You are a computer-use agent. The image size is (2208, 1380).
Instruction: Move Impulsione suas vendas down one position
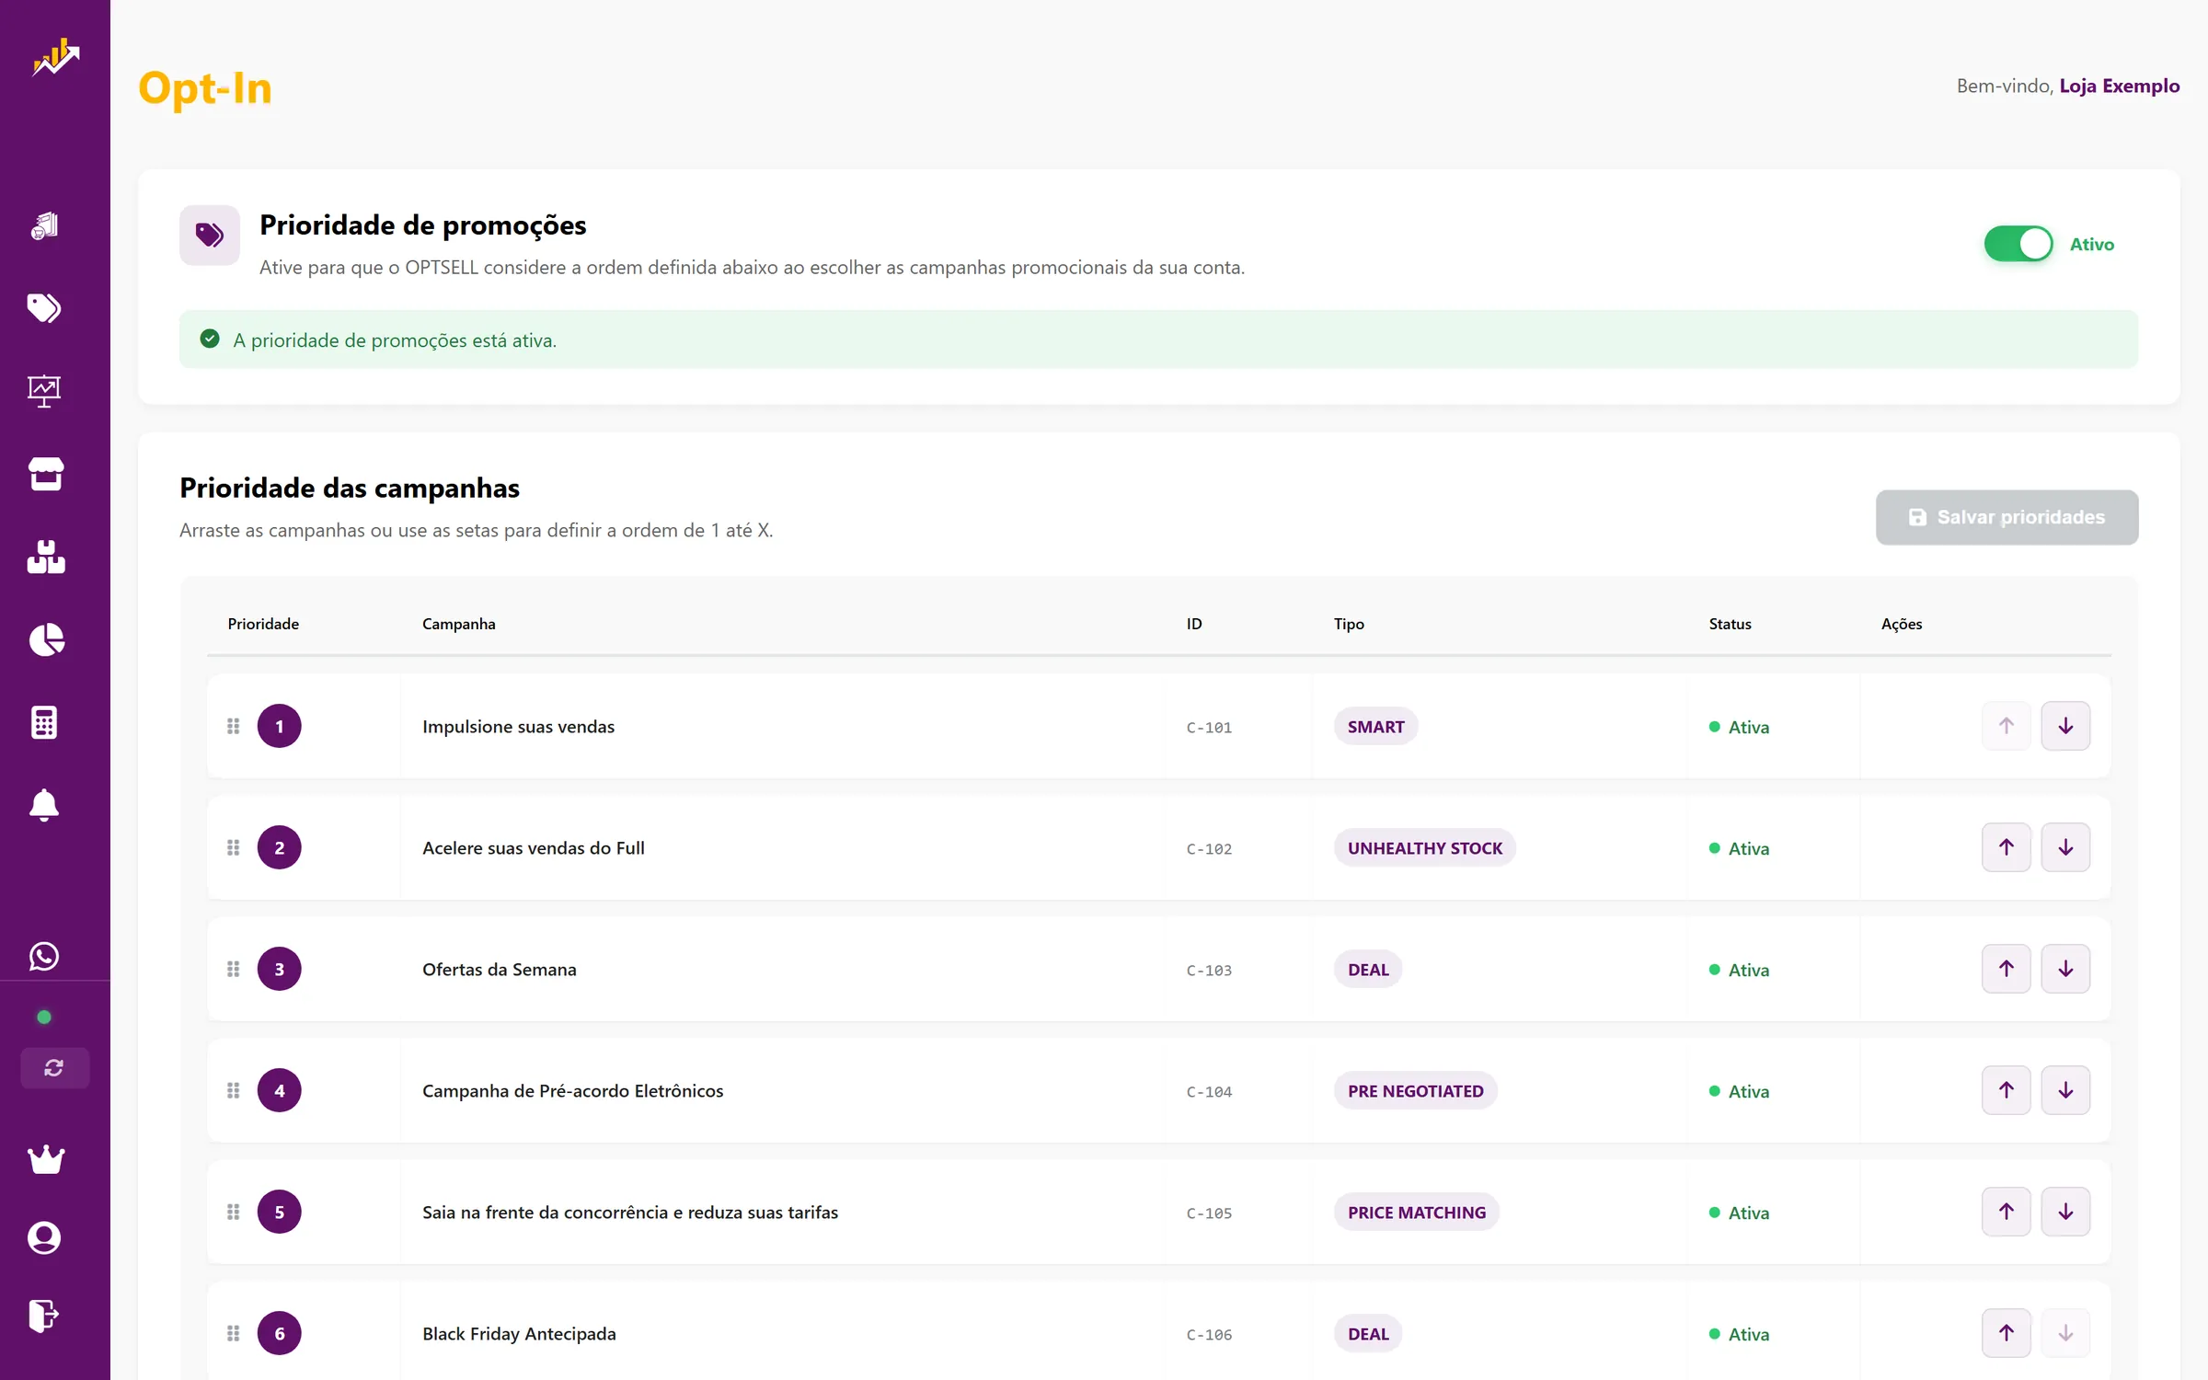[2065, 726]
